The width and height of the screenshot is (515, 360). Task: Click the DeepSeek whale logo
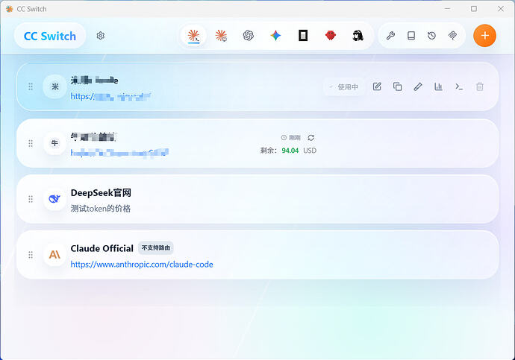coord(54,199)
